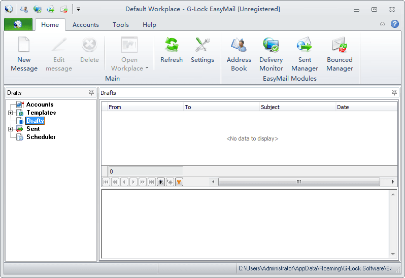Viewport: 405px width, 278px height.
Task: Click the status bar path text
Action: [x=315, y=268]
